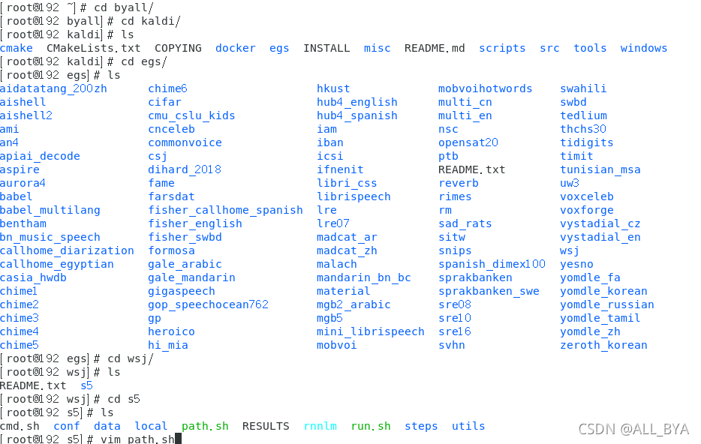Click the timit corpus directory

[x=576, y=156]
